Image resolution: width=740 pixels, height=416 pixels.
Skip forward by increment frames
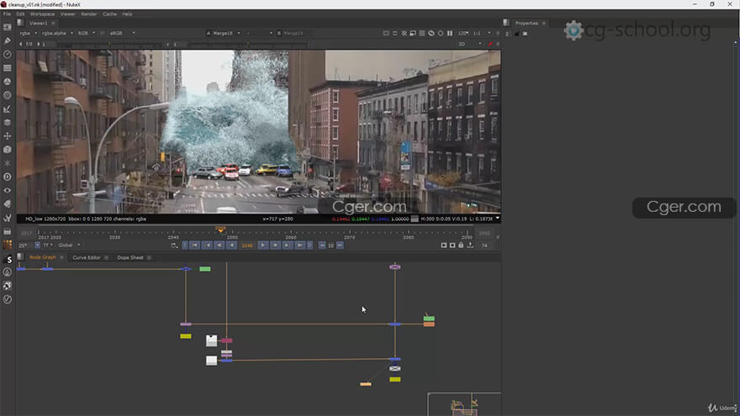point(340,245)
